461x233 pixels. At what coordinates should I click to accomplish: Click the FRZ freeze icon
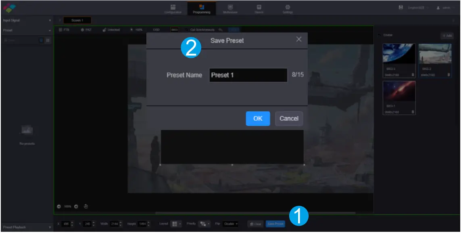click(x=82, y=30)
